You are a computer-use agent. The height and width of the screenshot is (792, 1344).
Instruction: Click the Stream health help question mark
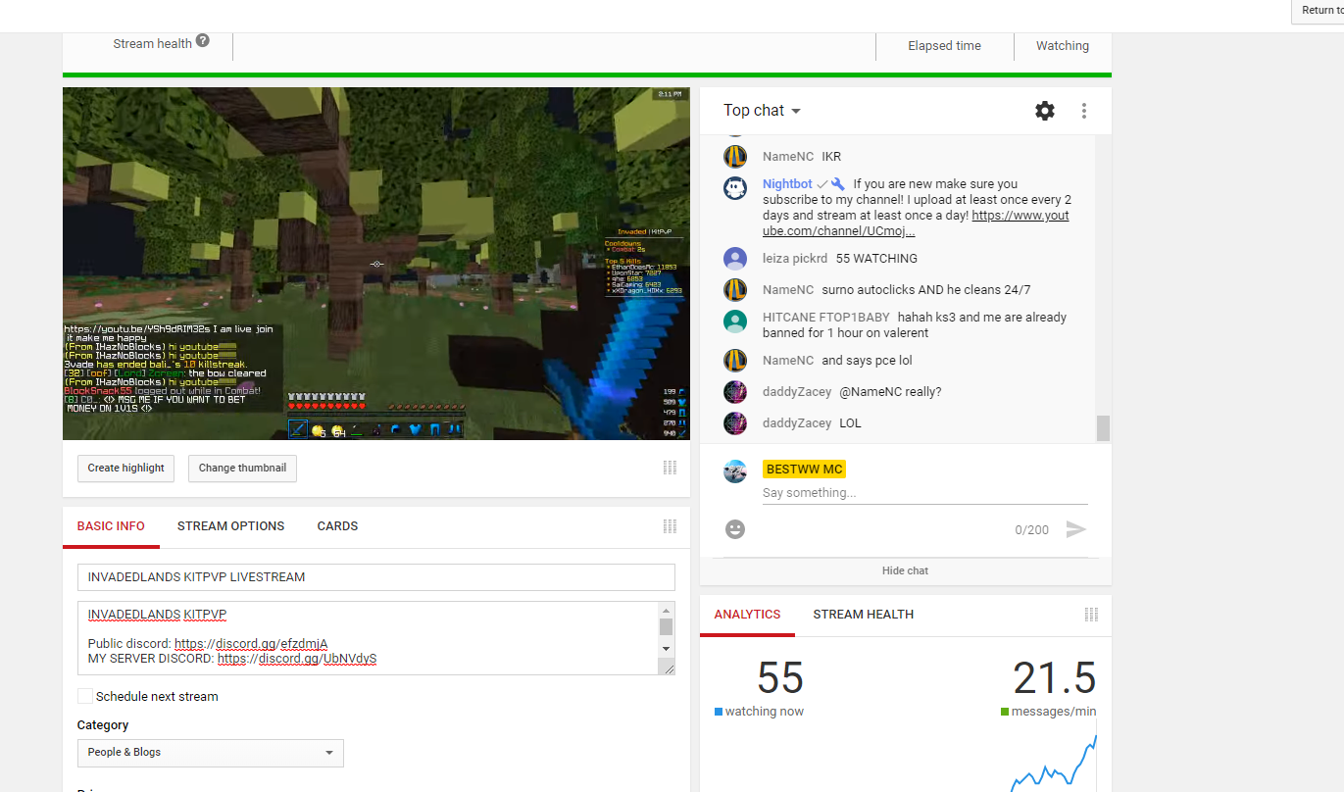tap(203, 41)
